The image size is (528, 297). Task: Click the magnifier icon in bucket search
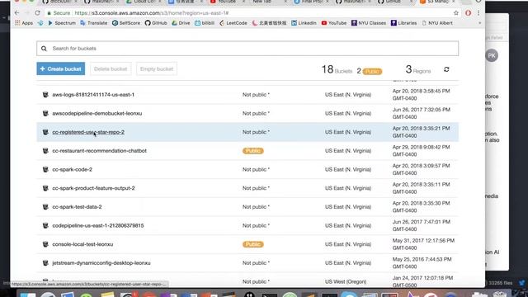coord(44,49)
